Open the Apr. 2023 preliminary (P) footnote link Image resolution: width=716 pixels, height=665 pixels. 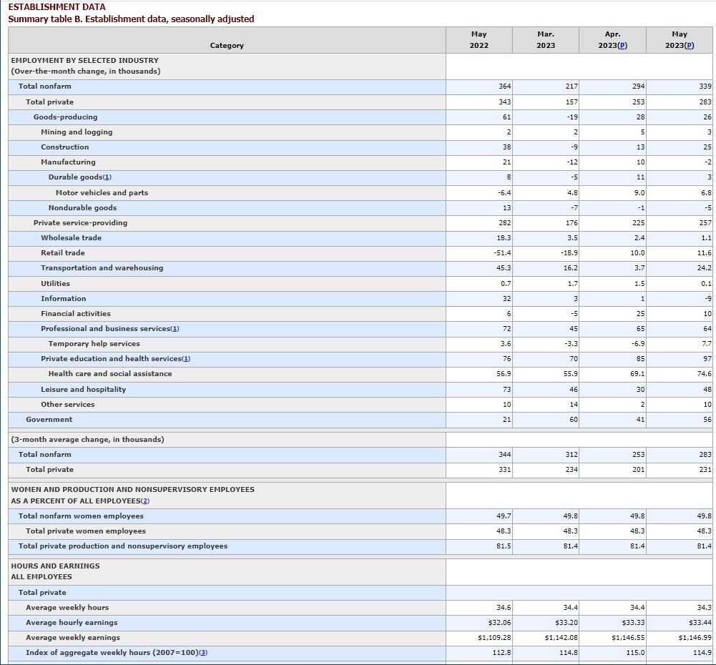tap(623, 46)
